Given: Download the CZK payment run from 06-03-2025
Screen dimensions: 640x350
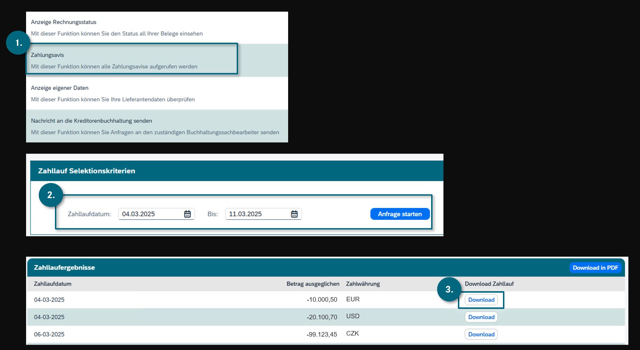Looking at the screenshot, I should click(x=481, y=334).
